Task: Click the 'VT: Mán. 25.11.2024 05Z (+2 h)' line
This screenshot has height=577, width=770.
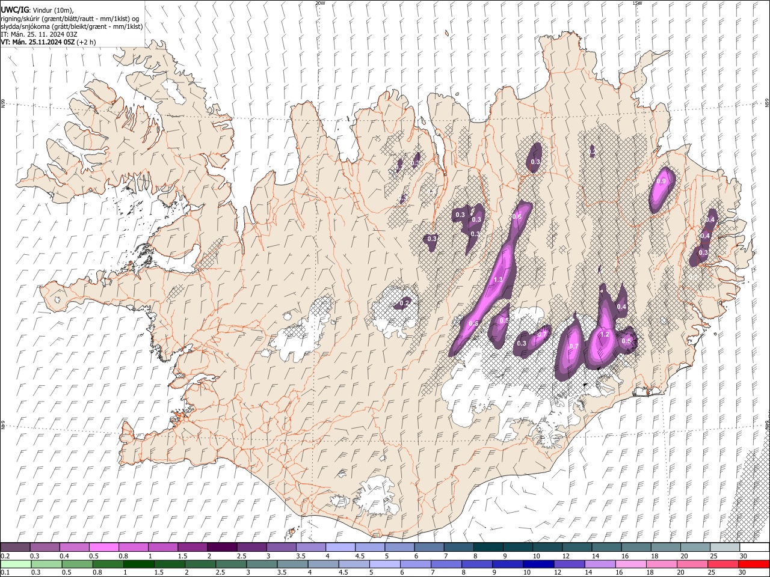Action: 48,42
